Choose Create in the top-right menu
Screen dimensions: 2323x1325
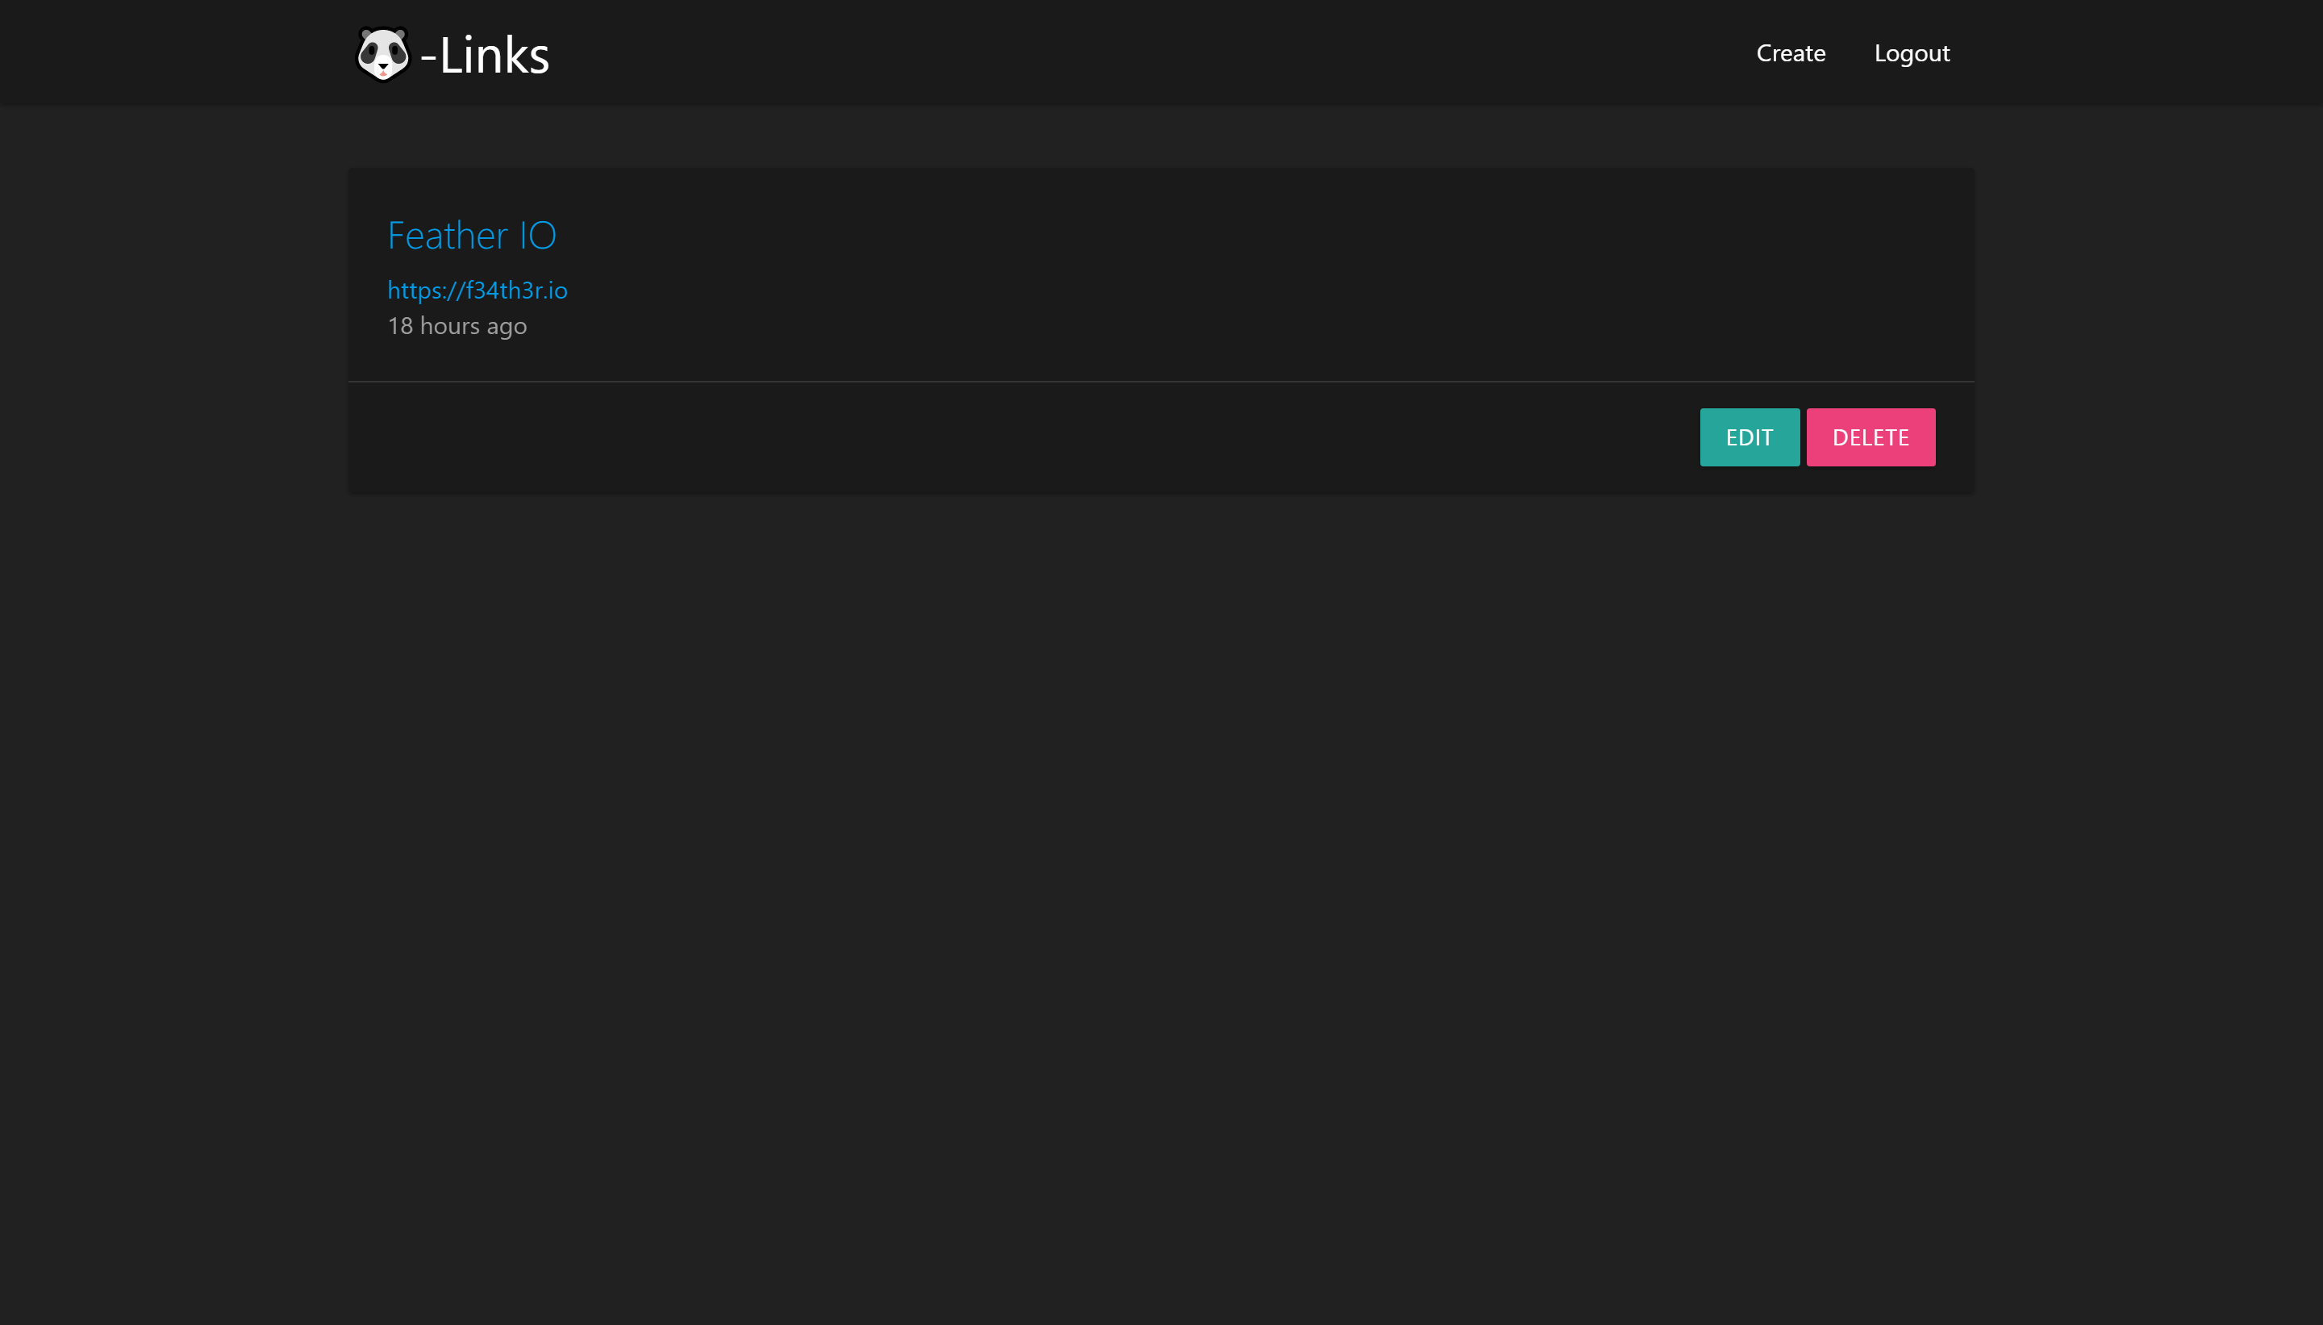[x=1790, y=52]
